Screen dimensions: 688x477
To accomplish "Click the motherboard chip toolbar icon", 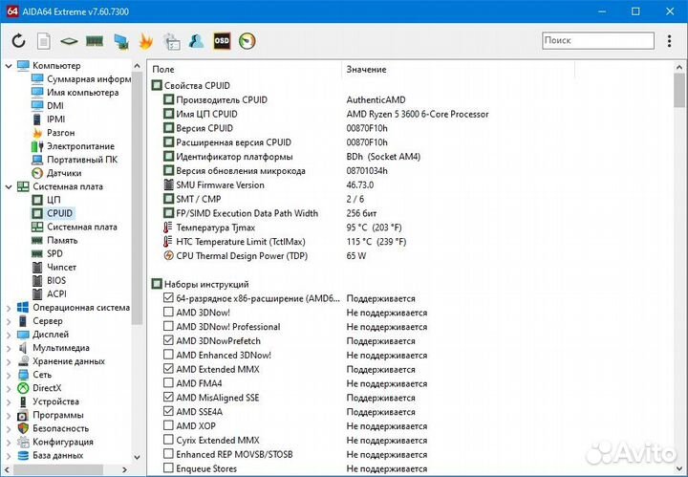I will (69, 41).
